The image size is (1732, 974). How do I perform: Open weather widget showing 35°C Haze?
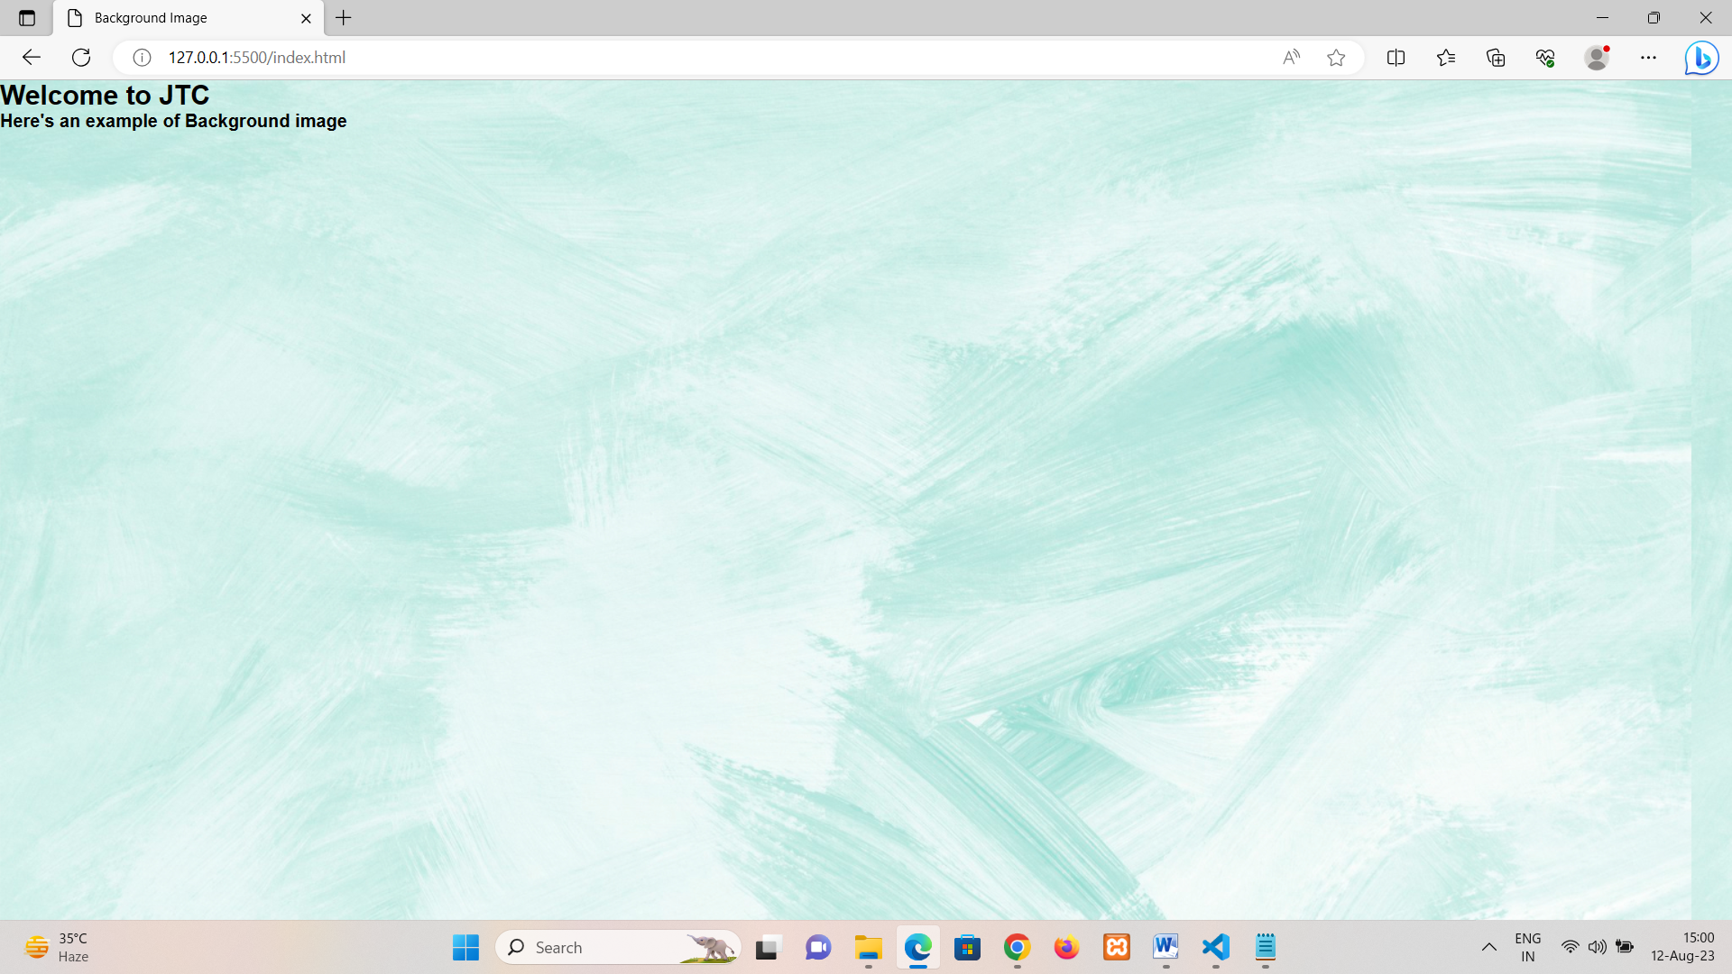(57, 948)
